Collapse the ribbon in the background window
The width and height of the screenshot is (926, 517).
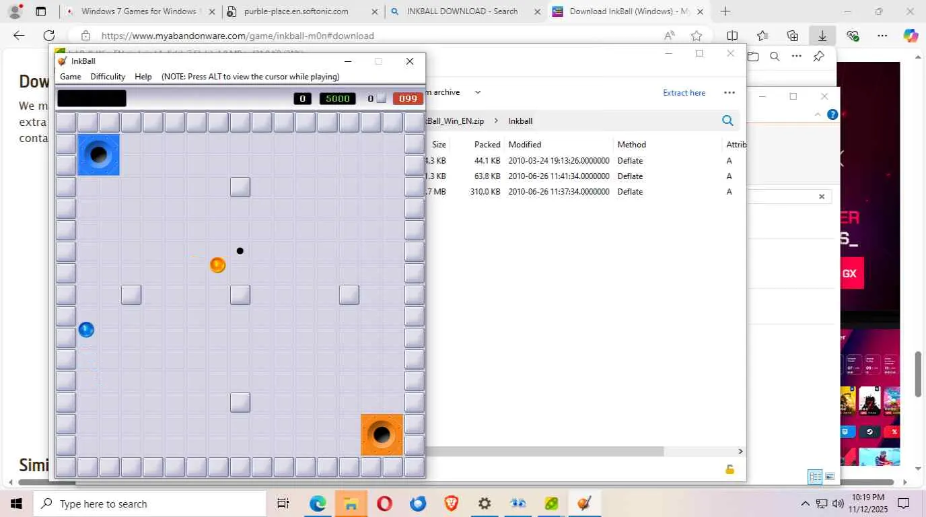(818, 114)
